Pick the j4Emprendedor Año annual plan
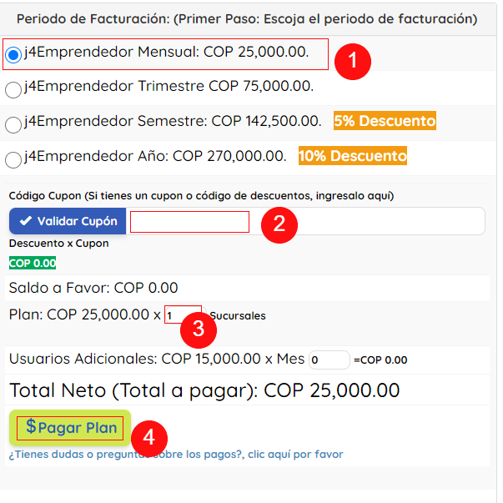 (x=13, y=159)
